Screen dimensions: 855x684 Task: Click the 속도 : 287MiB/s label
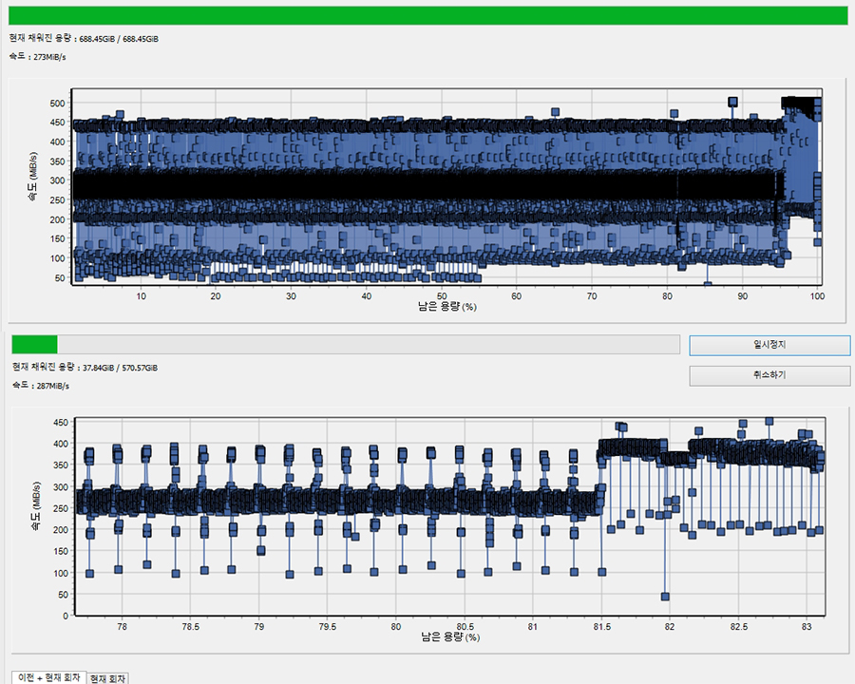pyautogui.click(x=40, y=386)
